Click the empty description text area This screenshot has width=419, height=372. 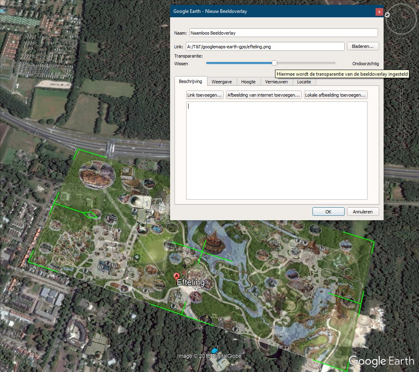click(276, 151)
